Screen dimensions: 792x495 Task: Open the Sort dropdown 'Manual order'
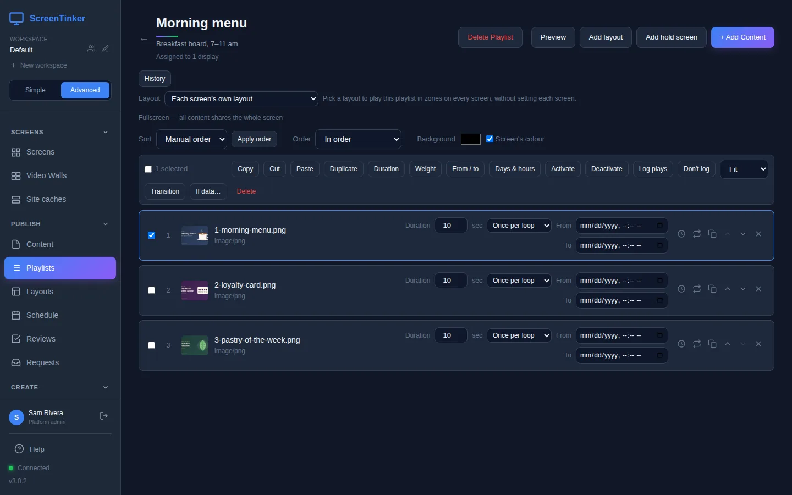[x=192, y=139]
